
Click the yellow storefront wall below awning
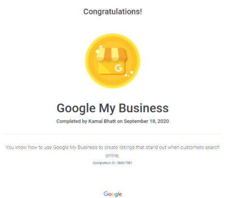pos(111,68)
